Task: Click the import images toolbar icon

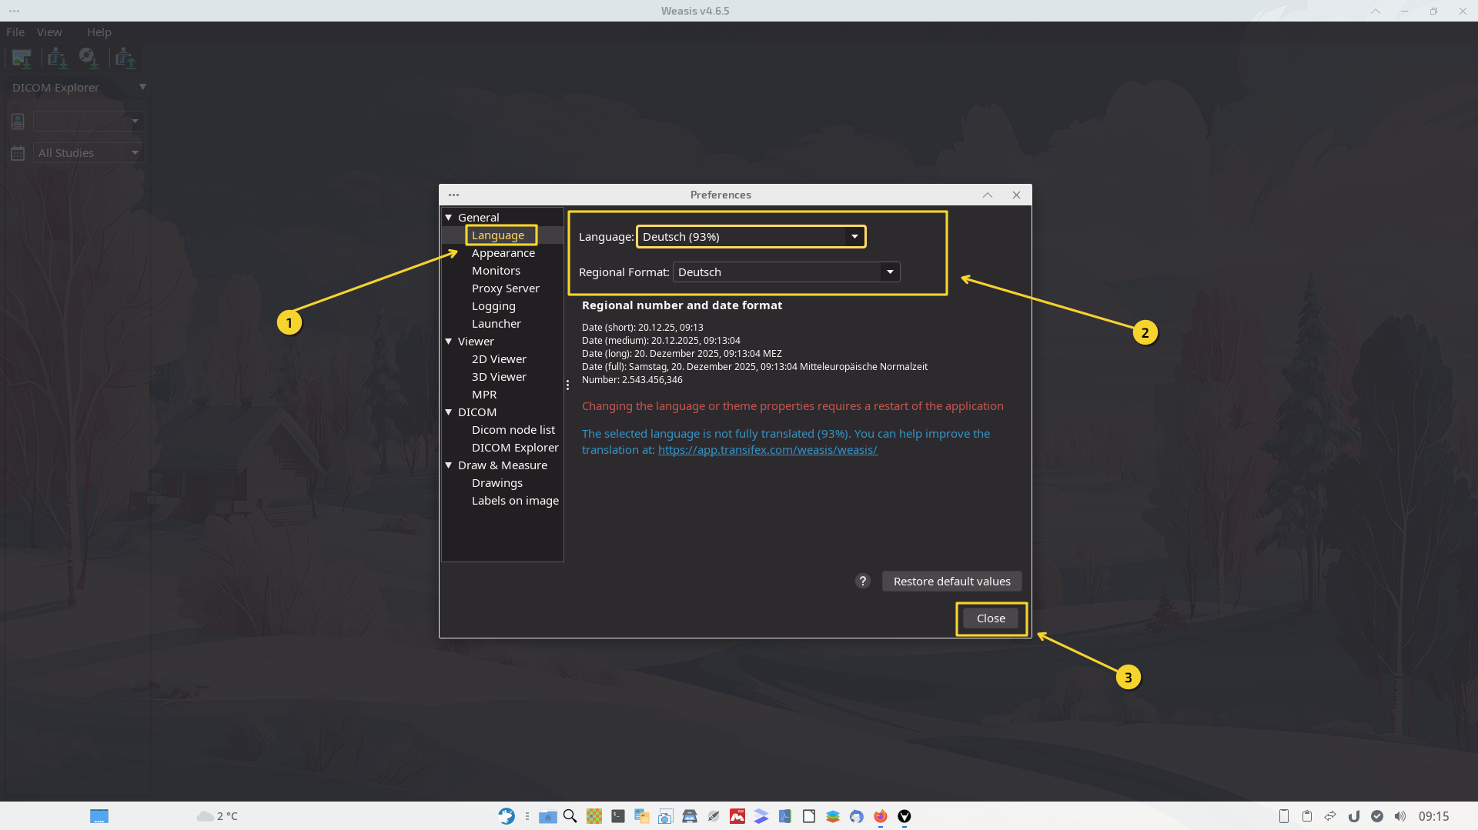Action: pyautogui.click(x=22, y=58)
